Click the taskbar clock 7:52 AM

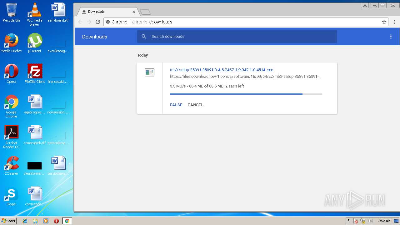[384, 221]
